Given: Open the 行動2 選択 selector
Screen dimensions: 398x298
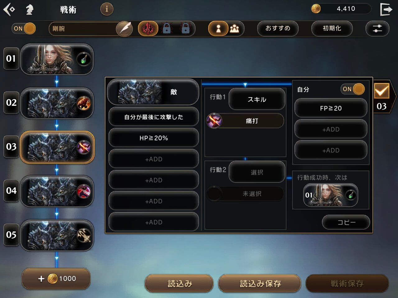Looking at the screenshot, I should point(257,172).
